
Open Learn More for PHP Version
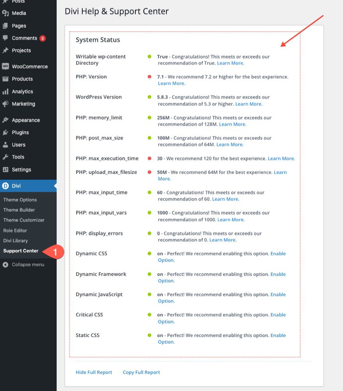click(x=171, y=83)
